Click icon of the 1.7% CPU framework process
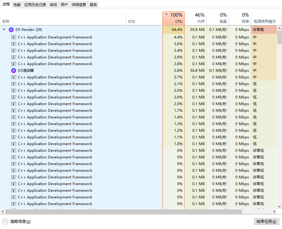Image resolution: width=282 pixels, height=229 pixels. pos(13,111)
